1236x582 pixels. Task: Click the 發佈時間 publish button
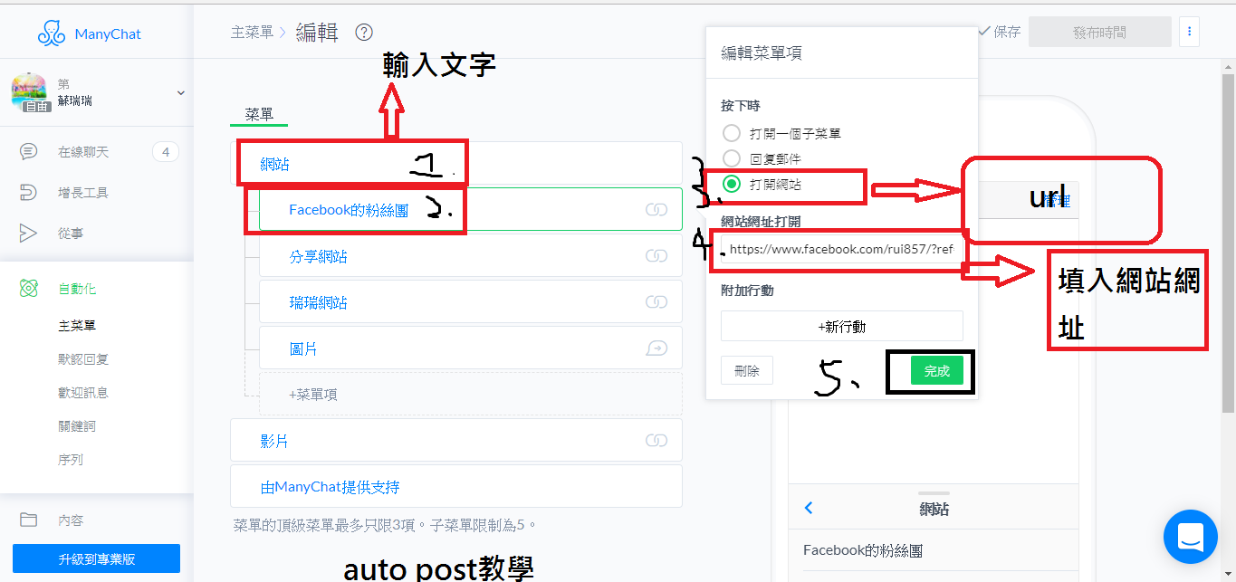click(1100, 33)
